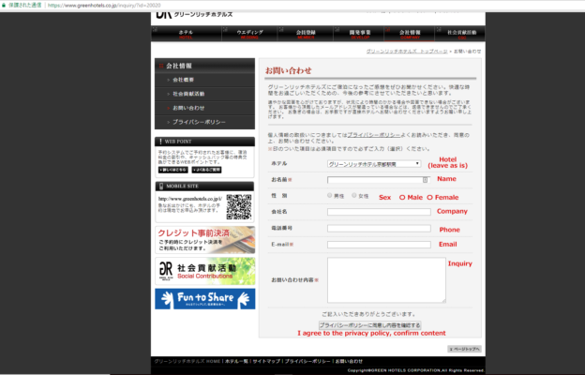Click the QR code in Mobile Site box
The width and height of the screenshot is (585, 375).
click(239, 206)
